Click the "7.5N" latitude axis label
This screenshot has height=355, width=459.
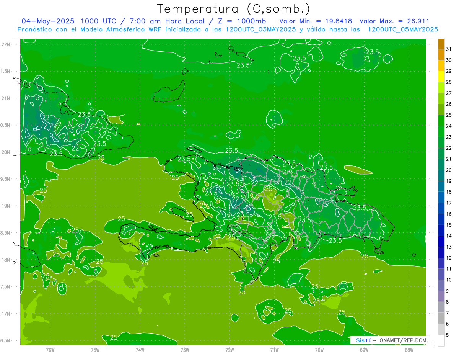[6, 287]
